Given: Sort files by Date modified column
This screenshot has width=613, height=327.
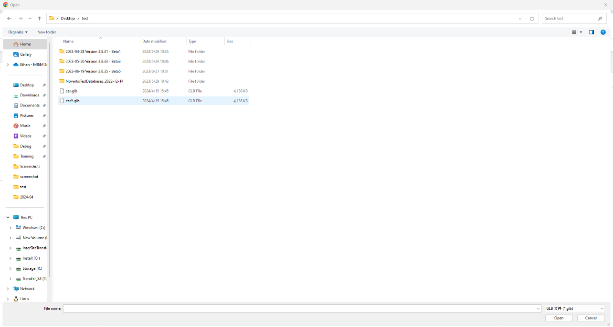Looking at the screenshot, I should click(x=154, y=42).
